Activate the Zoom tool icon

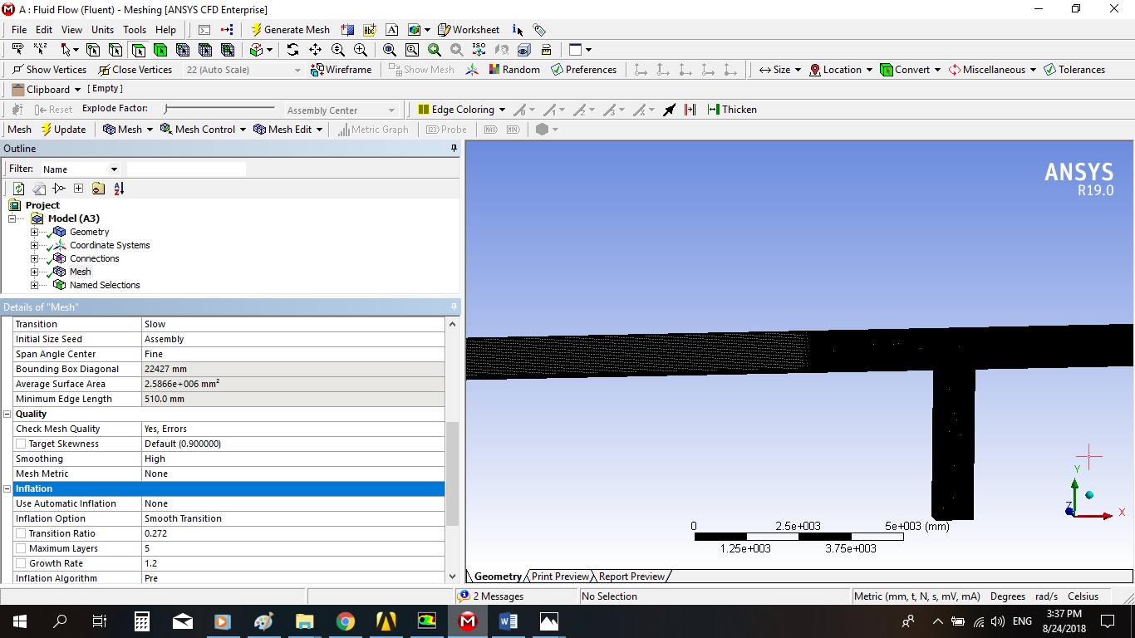[x=337, y=50]
